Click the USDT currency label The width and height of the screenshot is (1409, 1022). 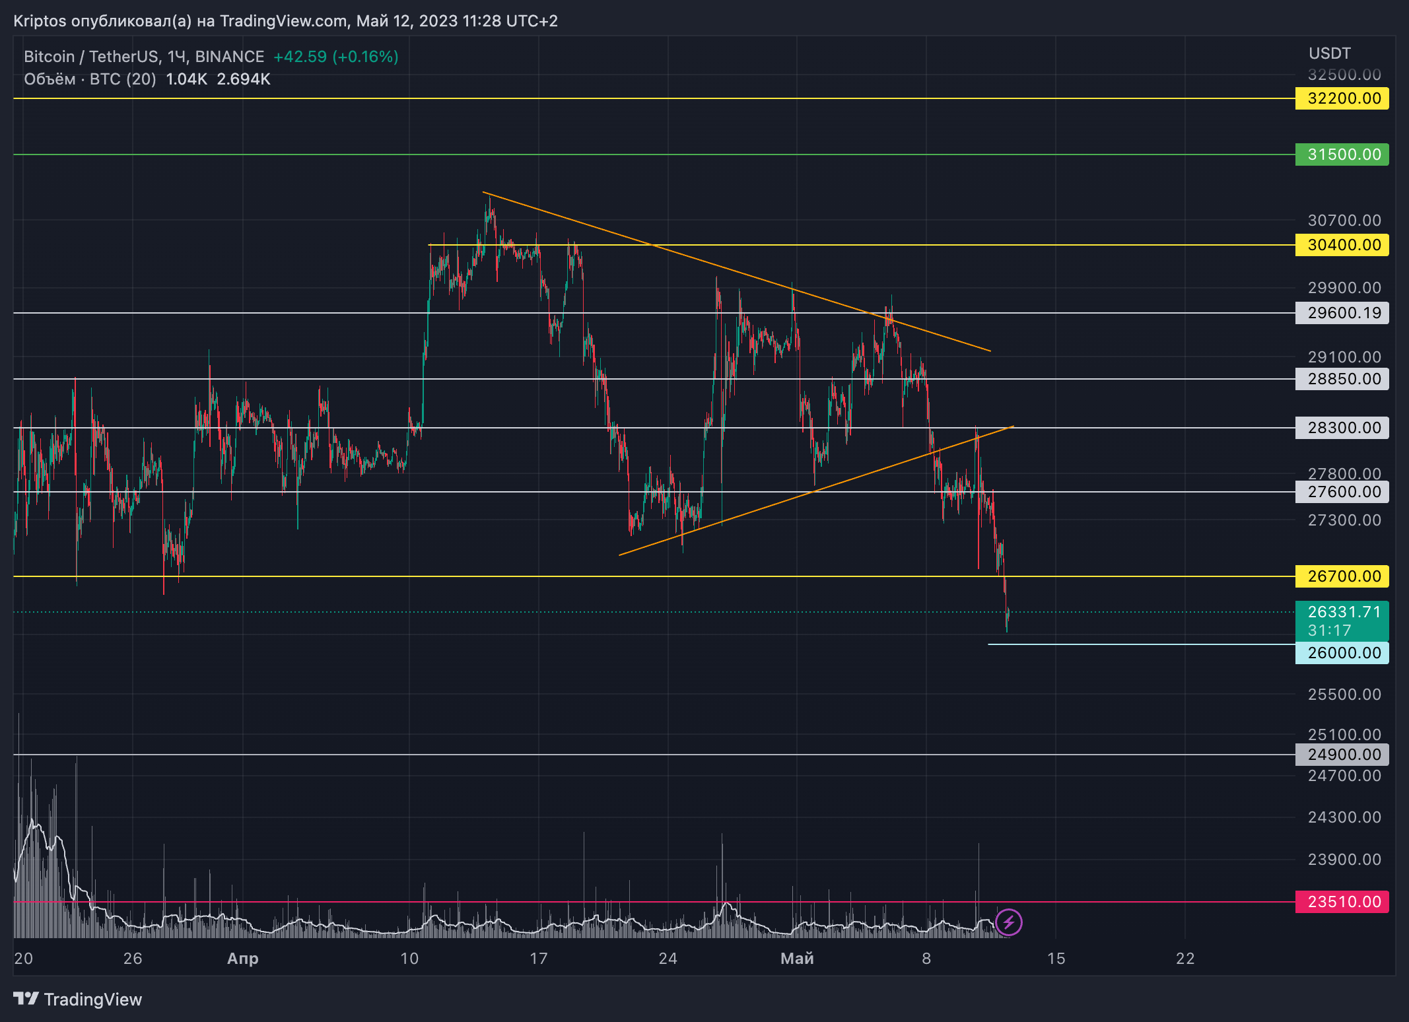(1330, 53)
